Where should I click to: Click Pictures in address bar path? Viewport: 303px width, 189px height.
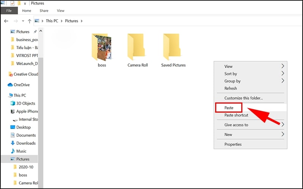coord(72,21)
